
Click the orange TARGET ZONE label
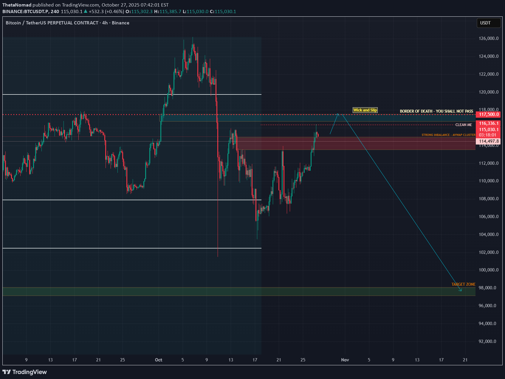(x=463, y=284)
